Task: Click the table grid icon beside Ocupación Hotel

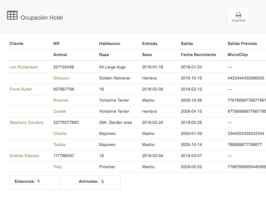Action: (12, 16)
